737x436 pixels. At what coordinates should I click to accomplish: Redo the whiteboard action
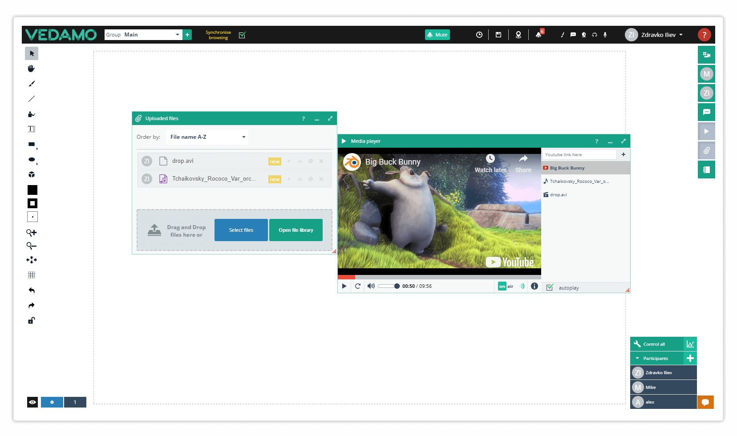click(32, 306)
